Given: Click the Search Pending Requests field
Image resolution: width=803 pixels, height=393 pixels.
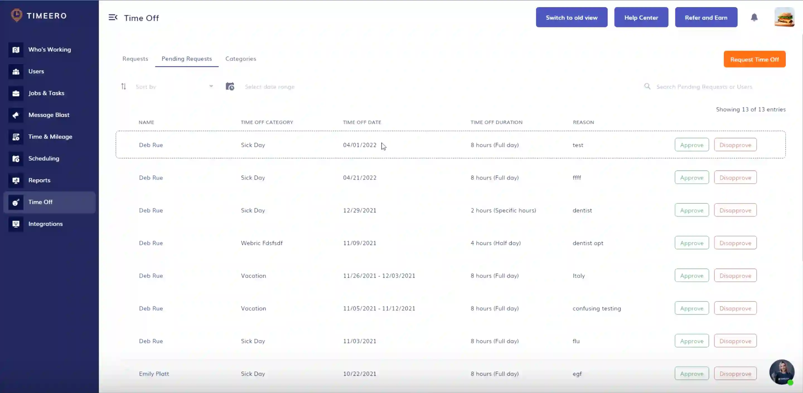Looking at the screenshot, I should click(704, 87).
